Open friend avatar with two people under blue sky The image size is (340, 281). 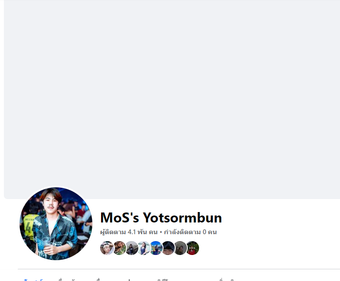pos(156,248)
